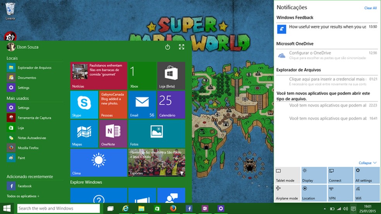Open Explorador de Arquivos from Locais
Viewport: 381px width, 214px height.
tap(34, 68)
